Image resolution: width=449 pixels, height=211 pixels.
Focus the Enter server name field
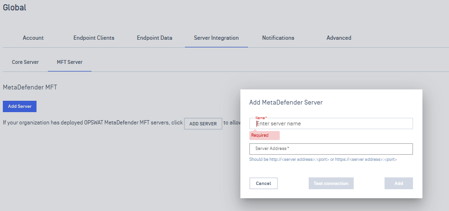[x=331, y=123]
